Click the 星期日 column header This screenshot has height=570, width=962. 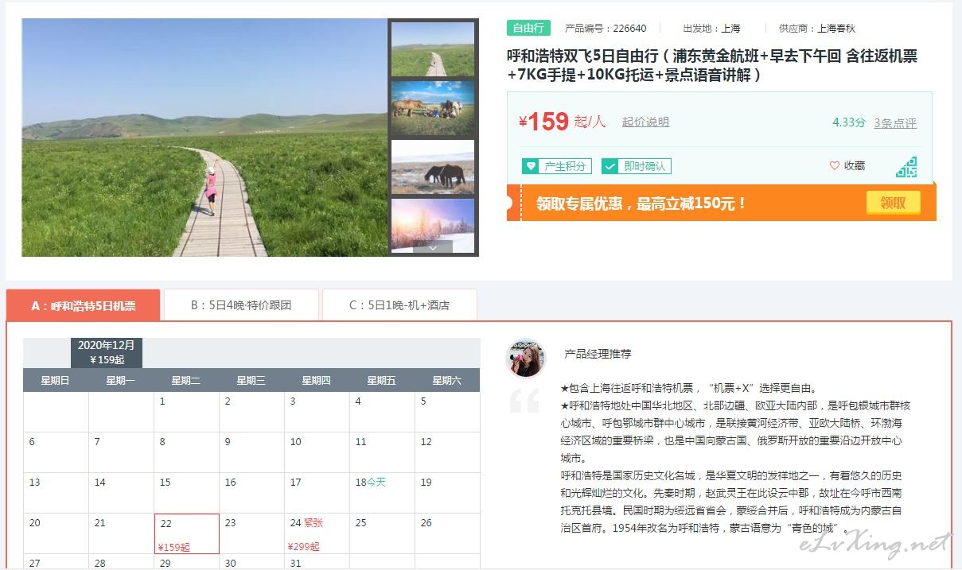click(55, 381)
